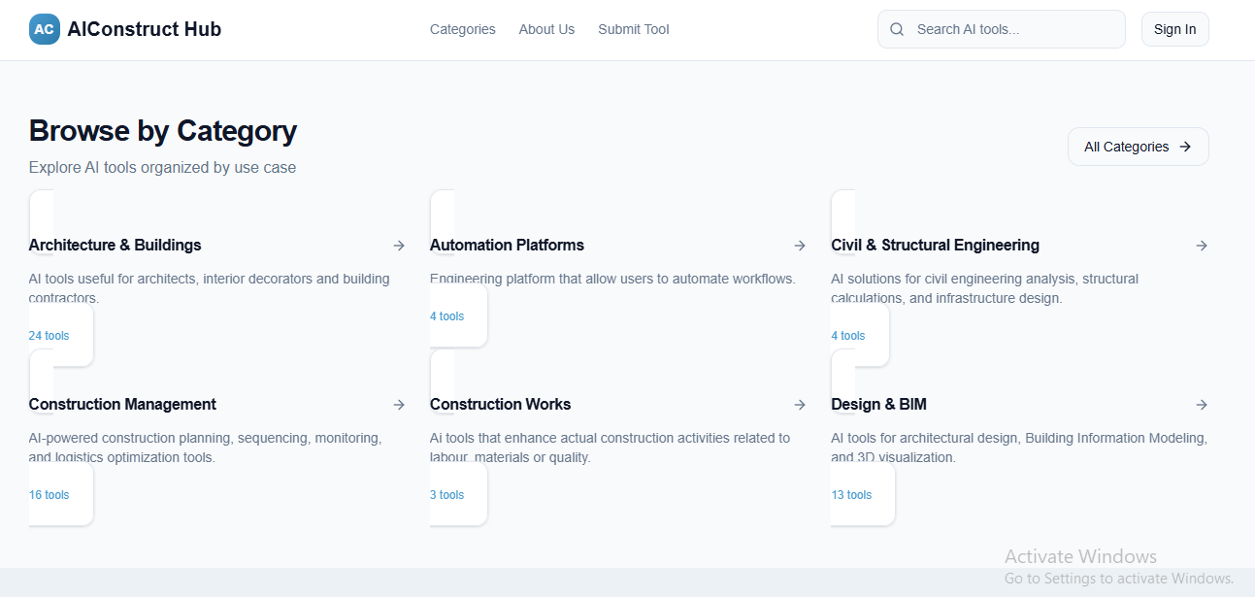Click the 16 tools count badge
1255x597 pixels.
click(50, 495)
